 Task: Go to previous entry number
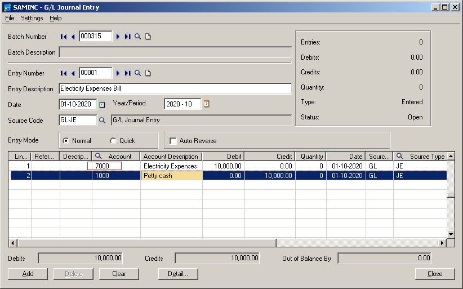tap(73, 73)
